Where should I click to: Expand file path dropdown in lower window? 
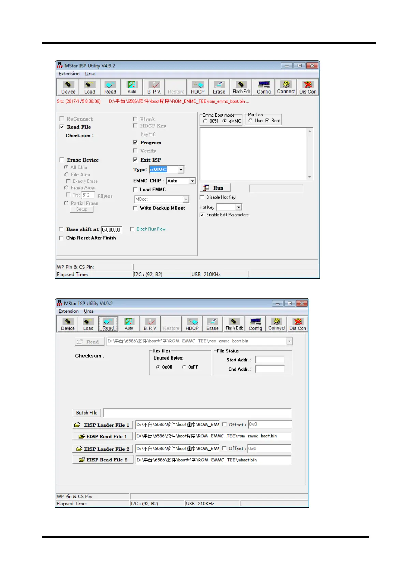(289, 341)
